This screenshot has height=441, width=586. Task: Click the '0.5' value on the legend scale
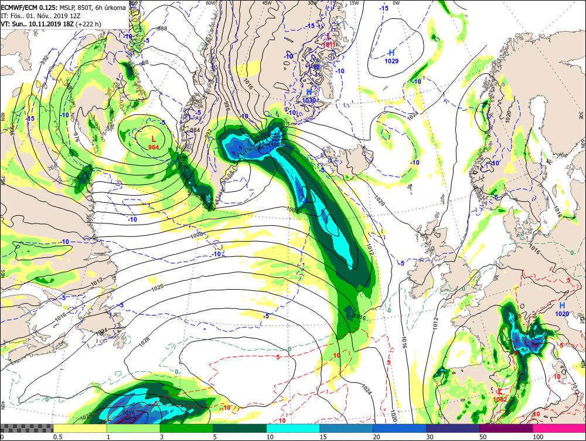57,437
